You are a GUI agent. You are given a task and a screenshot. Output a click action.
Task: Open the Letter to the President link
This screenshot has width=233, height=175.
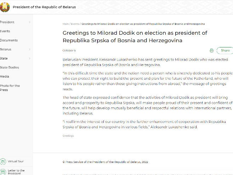(16, 172)
